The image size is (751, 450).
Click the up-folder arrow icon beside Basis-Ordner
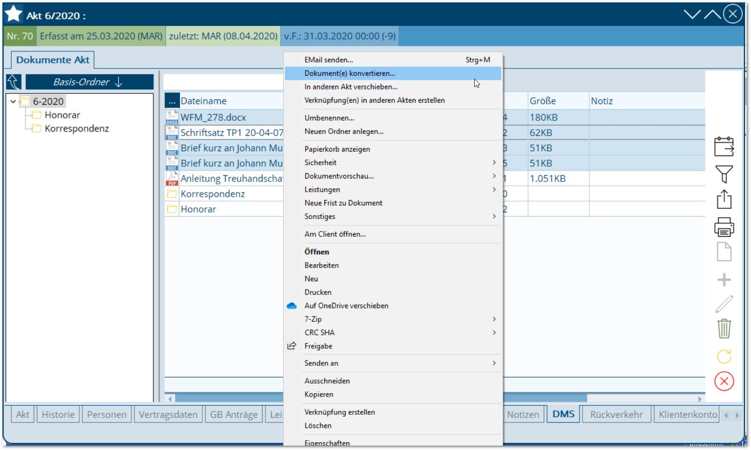(14, 82)
